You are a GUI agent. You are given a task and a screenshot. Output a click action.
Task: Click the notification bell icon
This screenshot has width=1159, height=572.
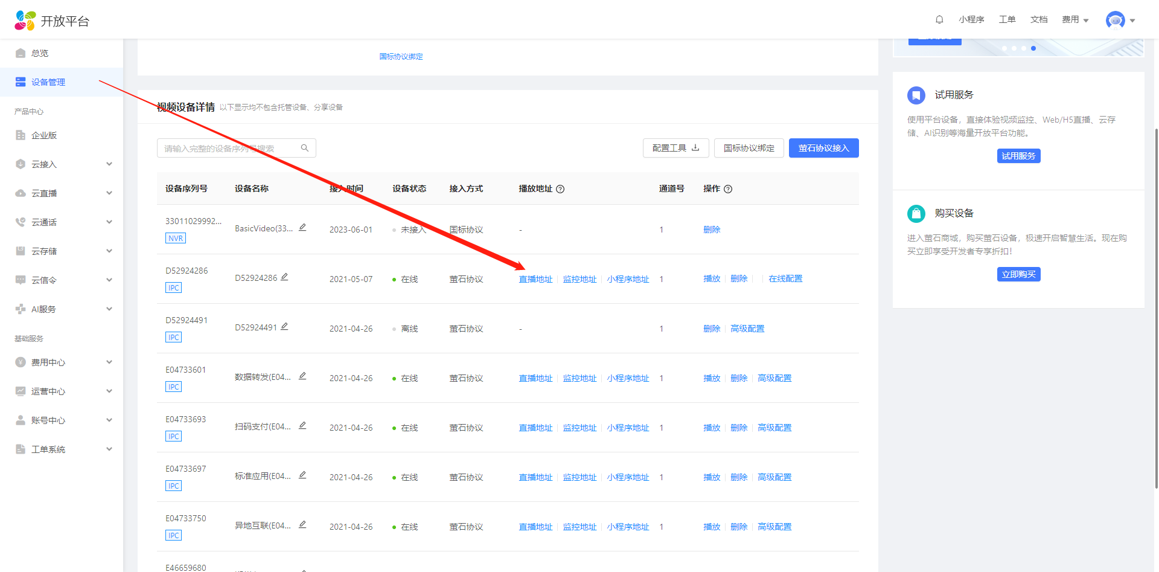click(x=939, y=19)
